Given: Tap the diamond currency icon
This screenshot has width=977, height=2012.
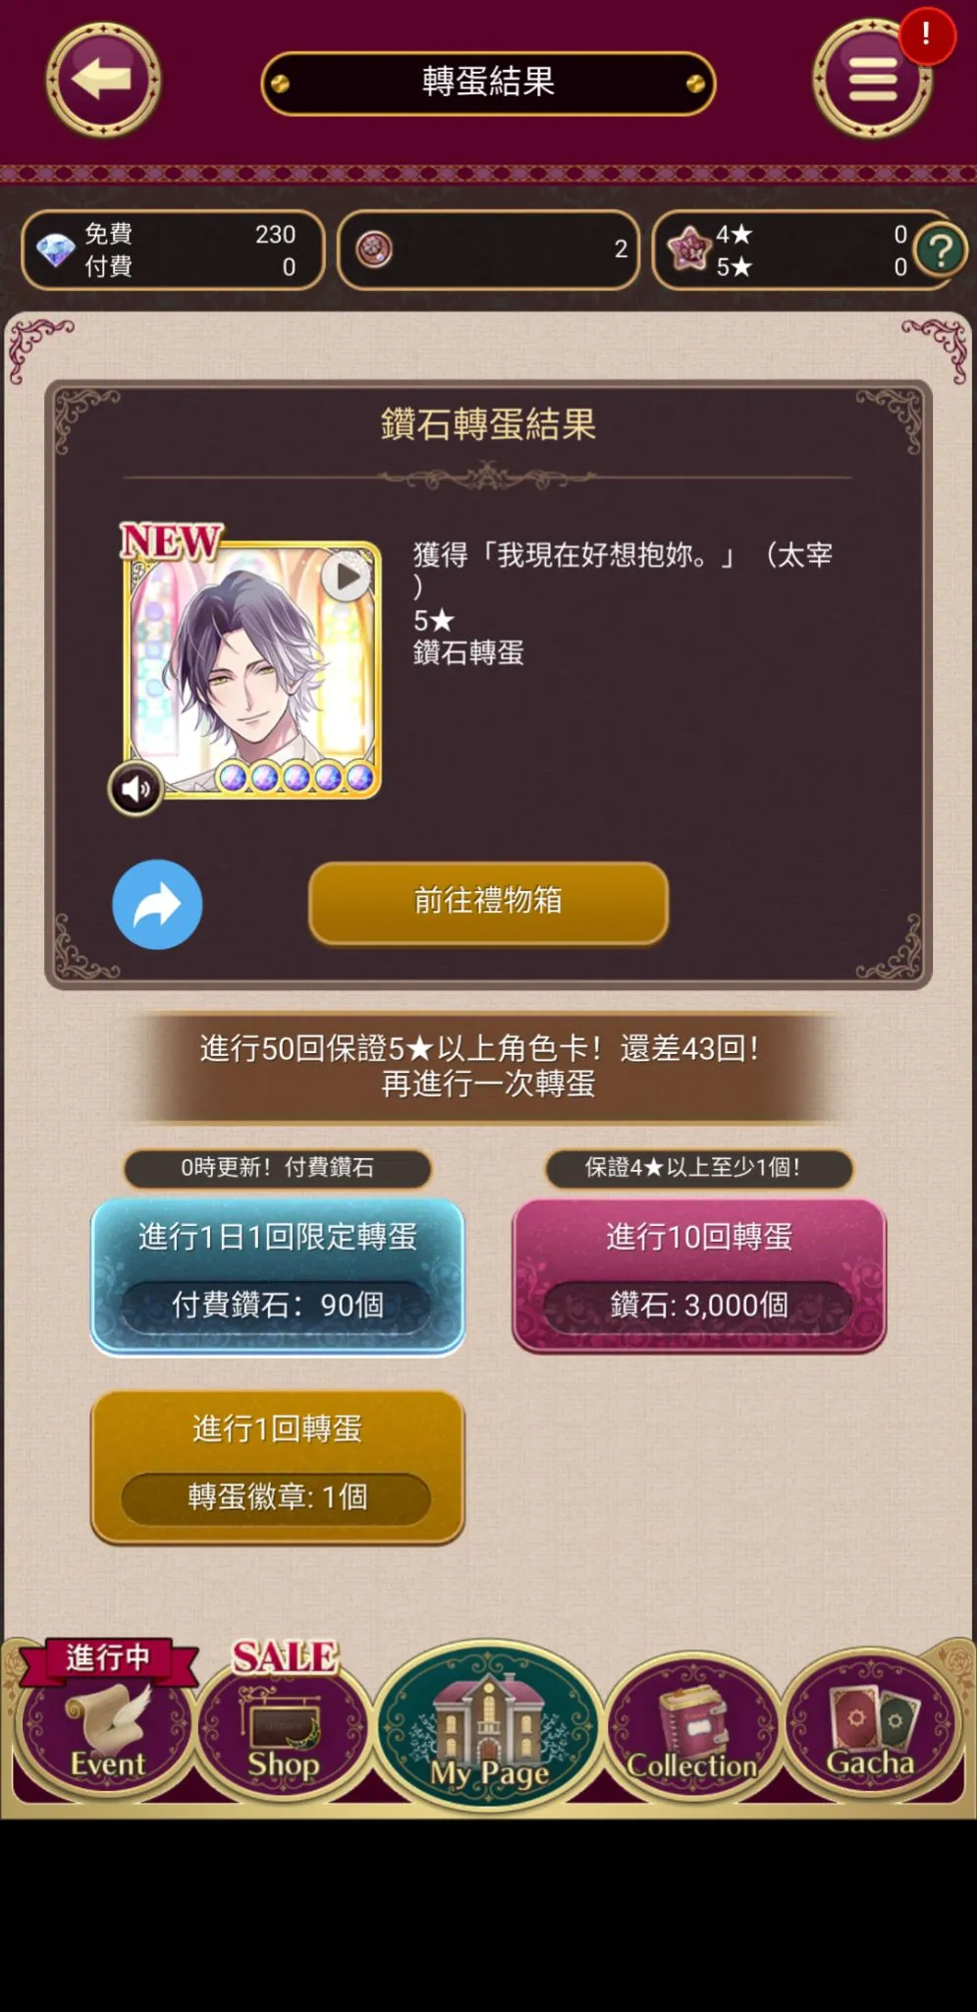Looking at the screenshot, I should (55, 251).
